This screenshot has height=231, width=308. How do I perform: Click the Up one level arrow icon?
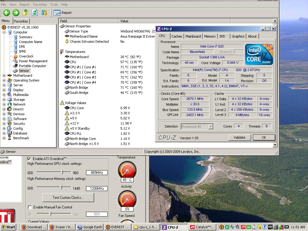point(25,13)
